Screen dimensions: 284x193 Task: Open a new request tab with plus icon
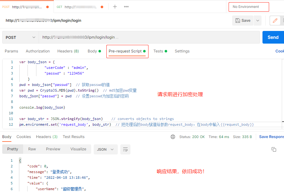[115, 7]
